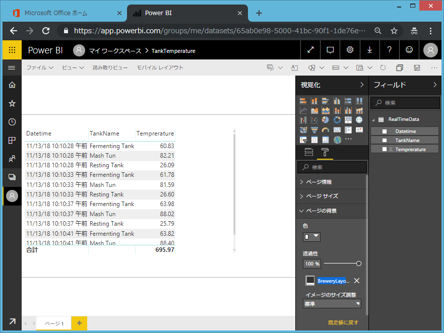Image resolution: width=444 pixels, height=333 pixels.
Task: Open the イメージのサイズ調整 dropdown
Action: (x=332, y=304)
